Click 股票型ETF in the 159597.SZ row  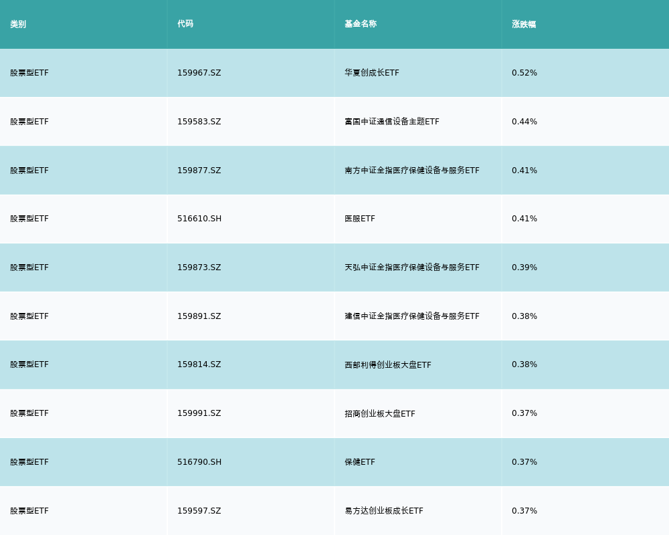(x=29, y=511)
